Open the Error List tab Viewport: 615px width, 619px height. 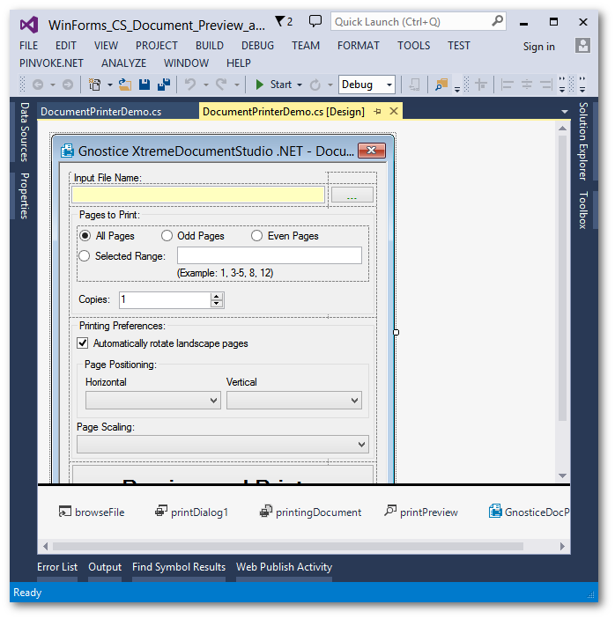coord(57,567)
